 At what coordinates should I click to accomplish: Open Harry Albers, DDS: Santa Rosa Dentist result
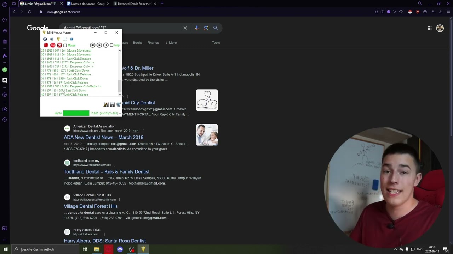coord(105,241)
